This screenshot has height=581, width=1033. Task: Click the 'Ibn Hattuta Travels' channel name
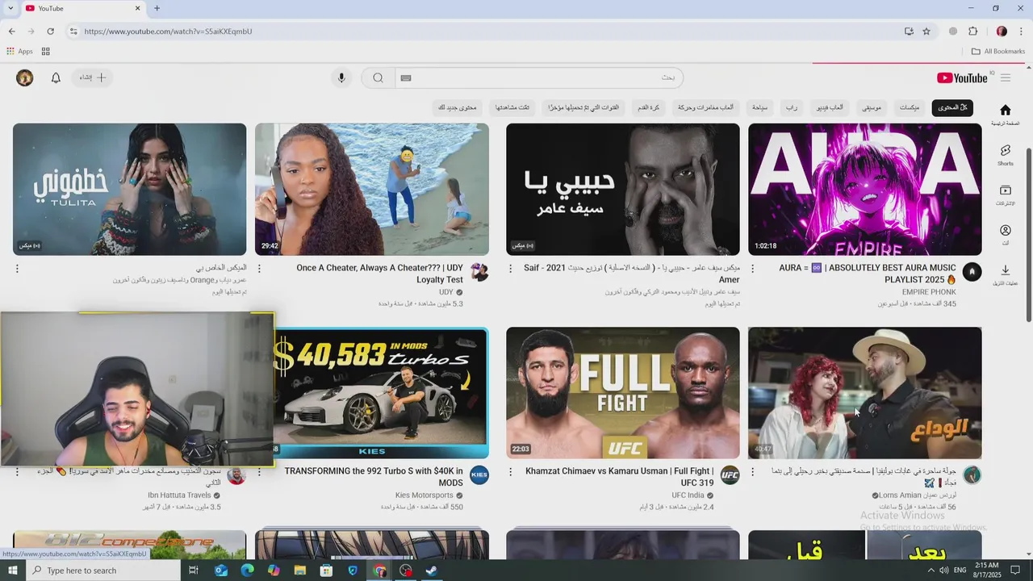point(179,495)
